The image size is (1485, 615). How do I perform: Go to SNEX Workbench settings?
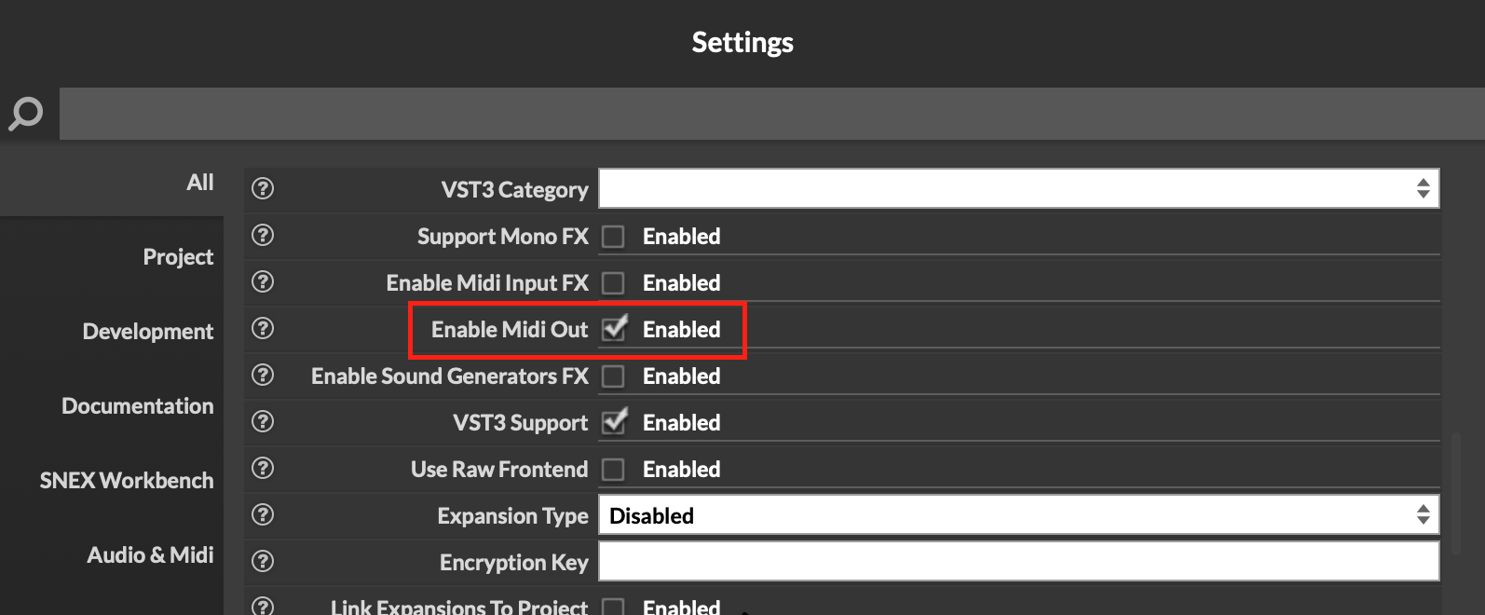127,480
